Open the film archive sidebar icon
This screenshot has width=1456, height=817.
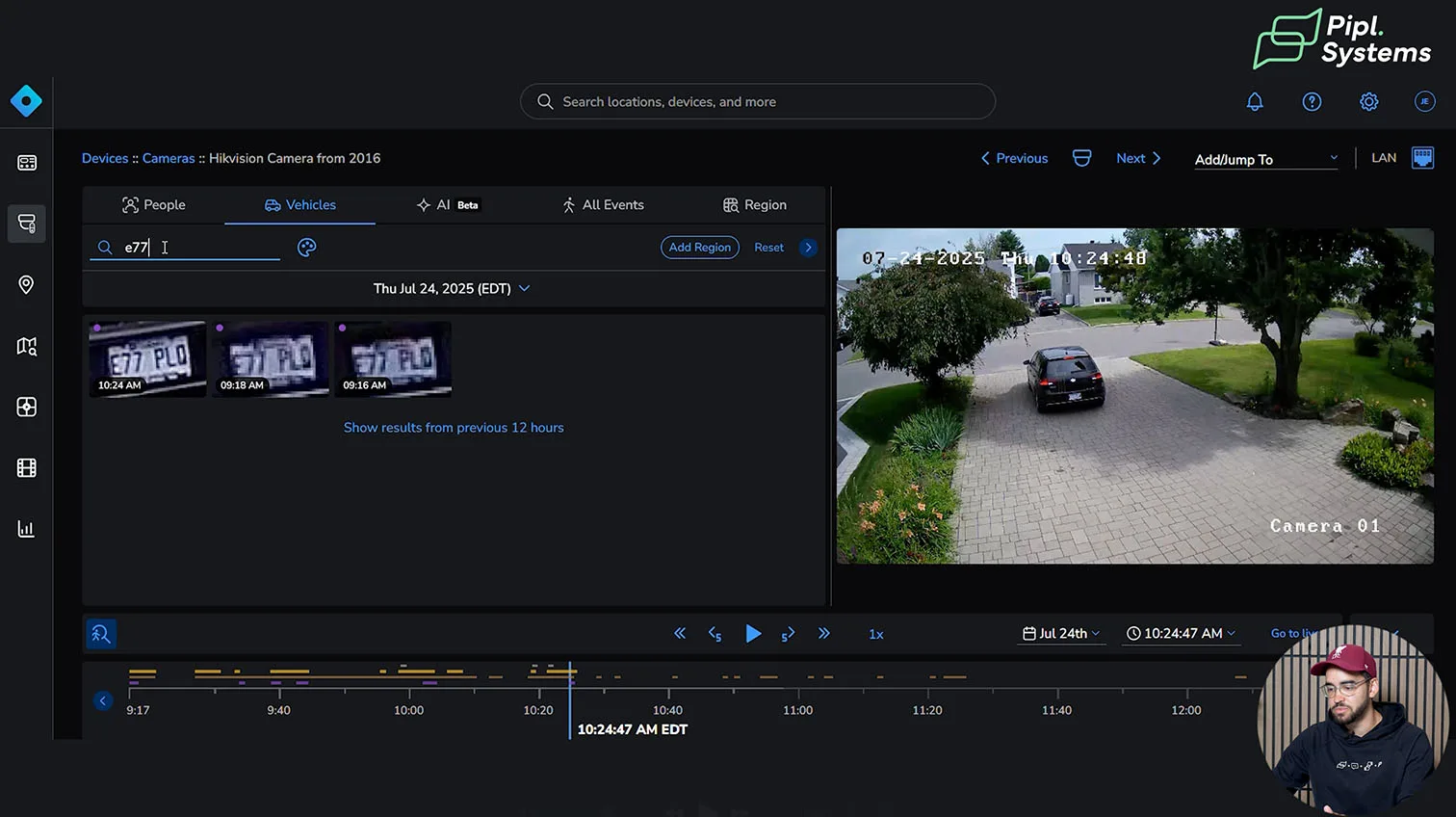26,468
